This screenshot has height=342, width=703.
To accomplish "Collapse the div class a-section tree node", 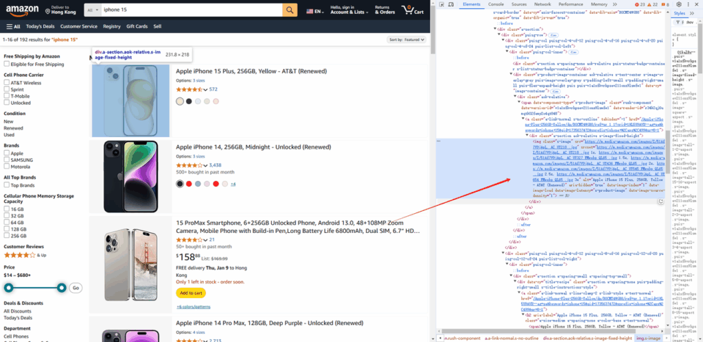I will (x=494, y=29).
